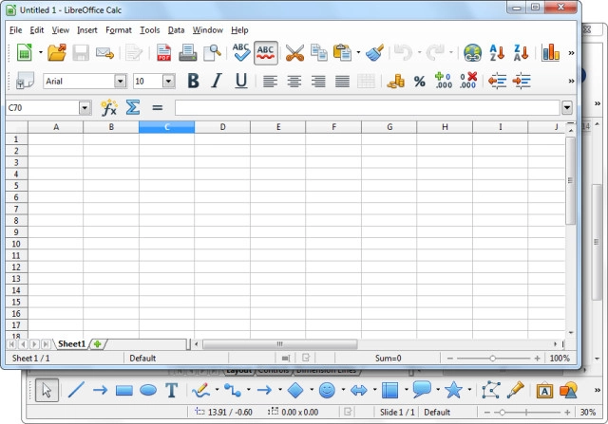Click the zoom in plus button in Calc status bar
Screen dimensions: 608x424
(537, 359)
